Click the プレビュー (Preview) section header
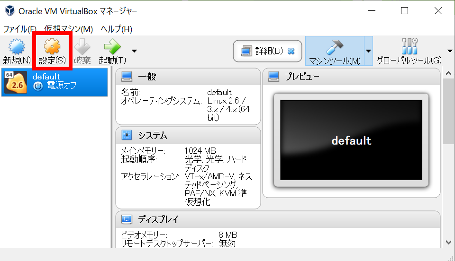This screenshot has width=455, height=261. 351,77
